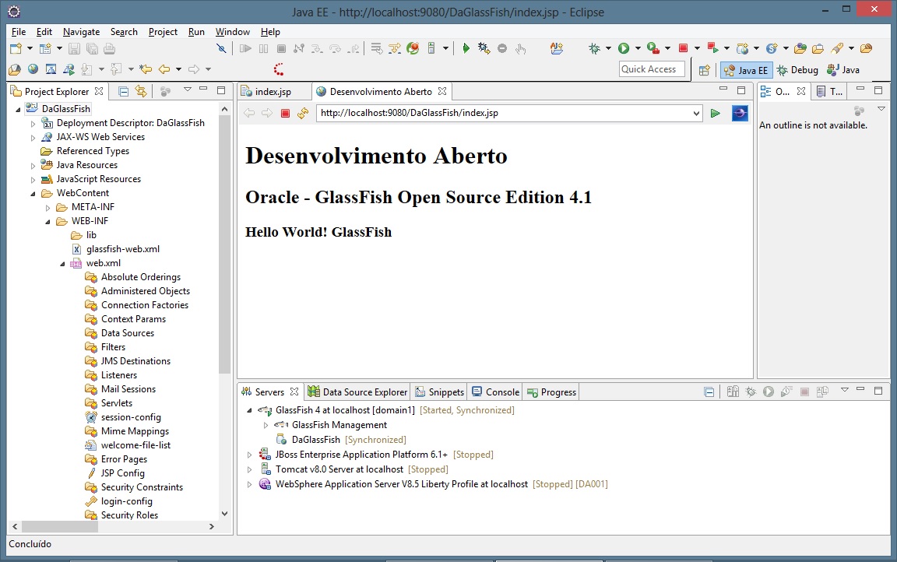Click Skip All Breakpoints icon
This screenshot has width=897, height=562.
[x=221, y=48]
